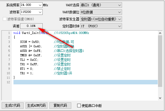165x111 pixels.
Task: Click the code line 'ET1 = 0;'
Action: (x=27, y=69)
